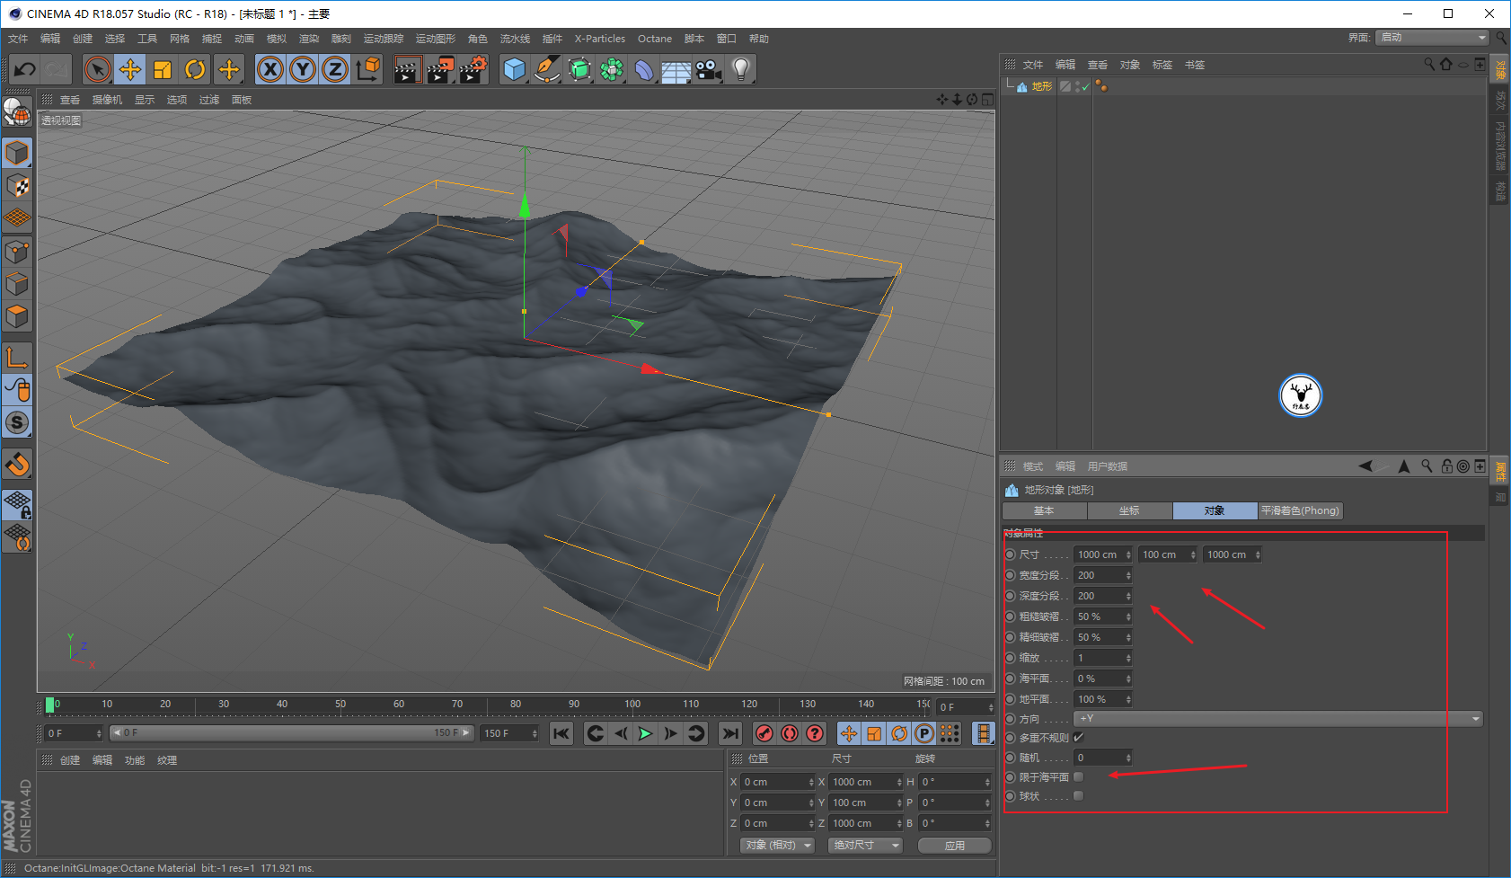Click frame 70 on timeline ruler
The width and height of the screenshot is (1511, 878).
pyautogui.click(x=457, y=704)
